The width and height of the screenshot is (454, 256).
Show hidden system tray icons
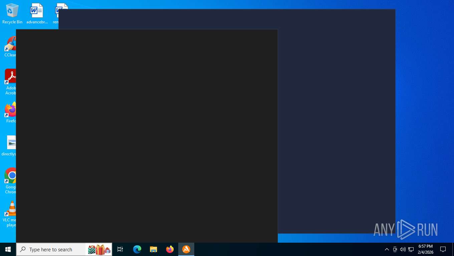[387, 249]
